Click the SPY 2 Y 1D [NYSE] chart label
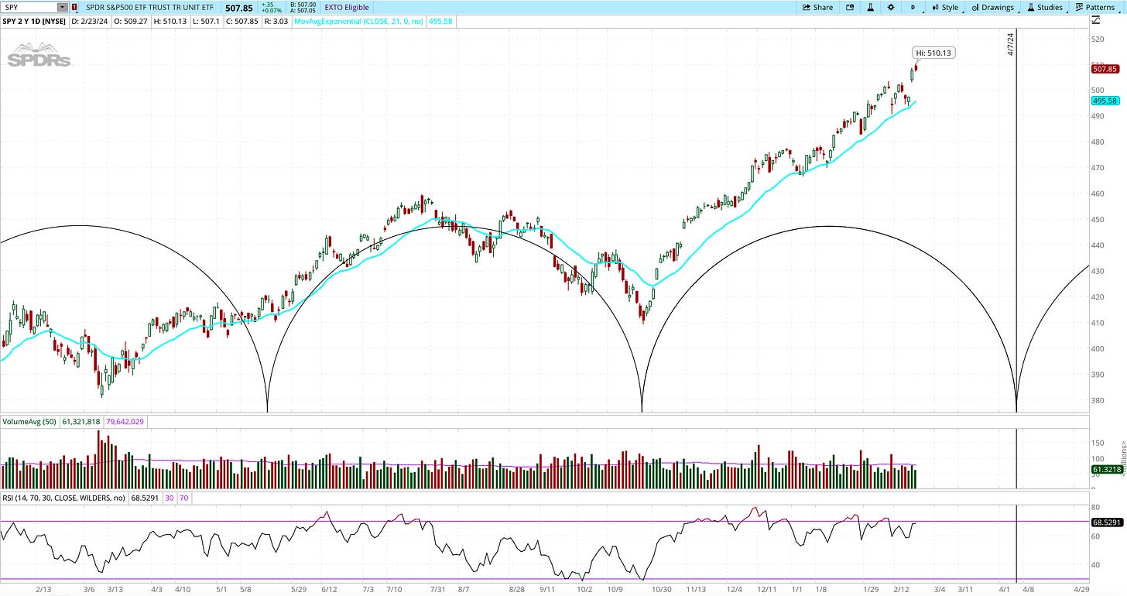The image size is (1127, 596). 36,22
